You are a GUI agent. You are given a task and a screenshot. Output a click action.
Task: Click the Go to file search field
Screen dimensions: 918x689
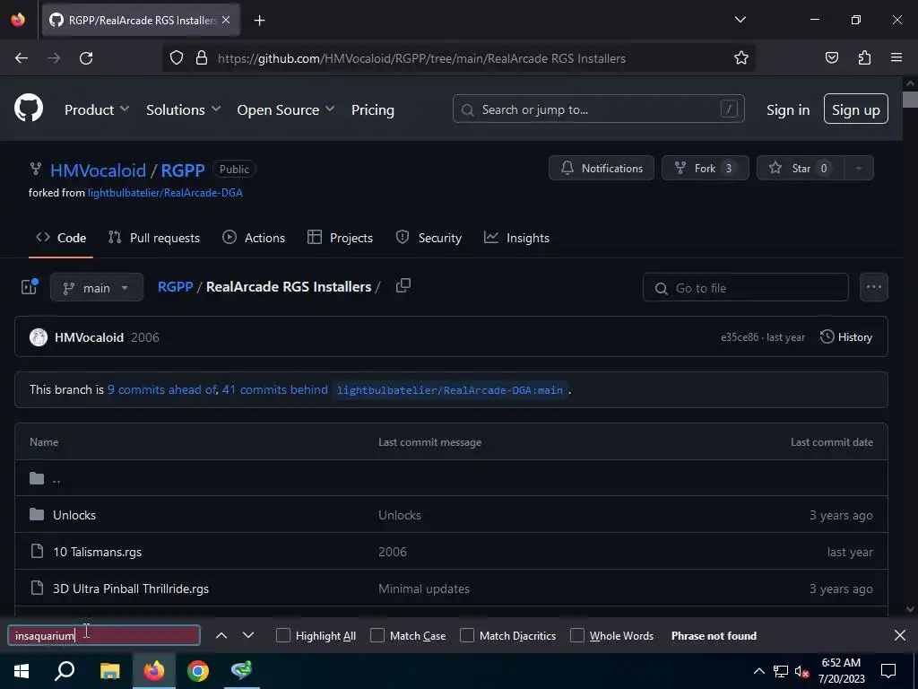[x=745, y=288]
